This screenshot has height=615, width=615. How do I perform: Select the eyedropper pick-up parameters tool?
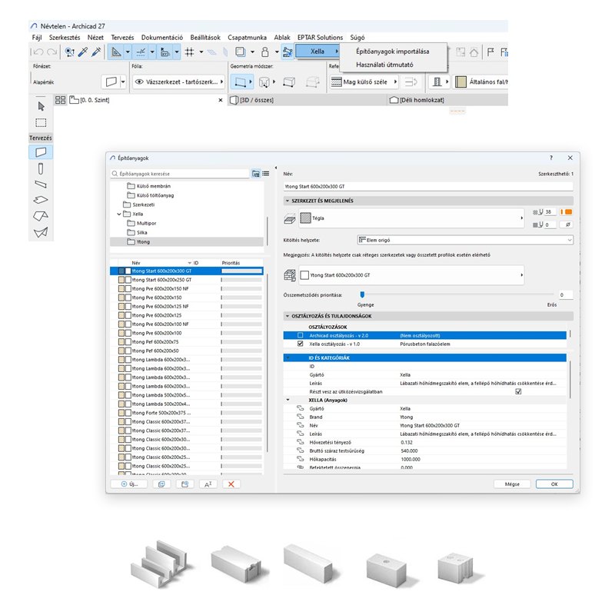(x=83, y=52)
